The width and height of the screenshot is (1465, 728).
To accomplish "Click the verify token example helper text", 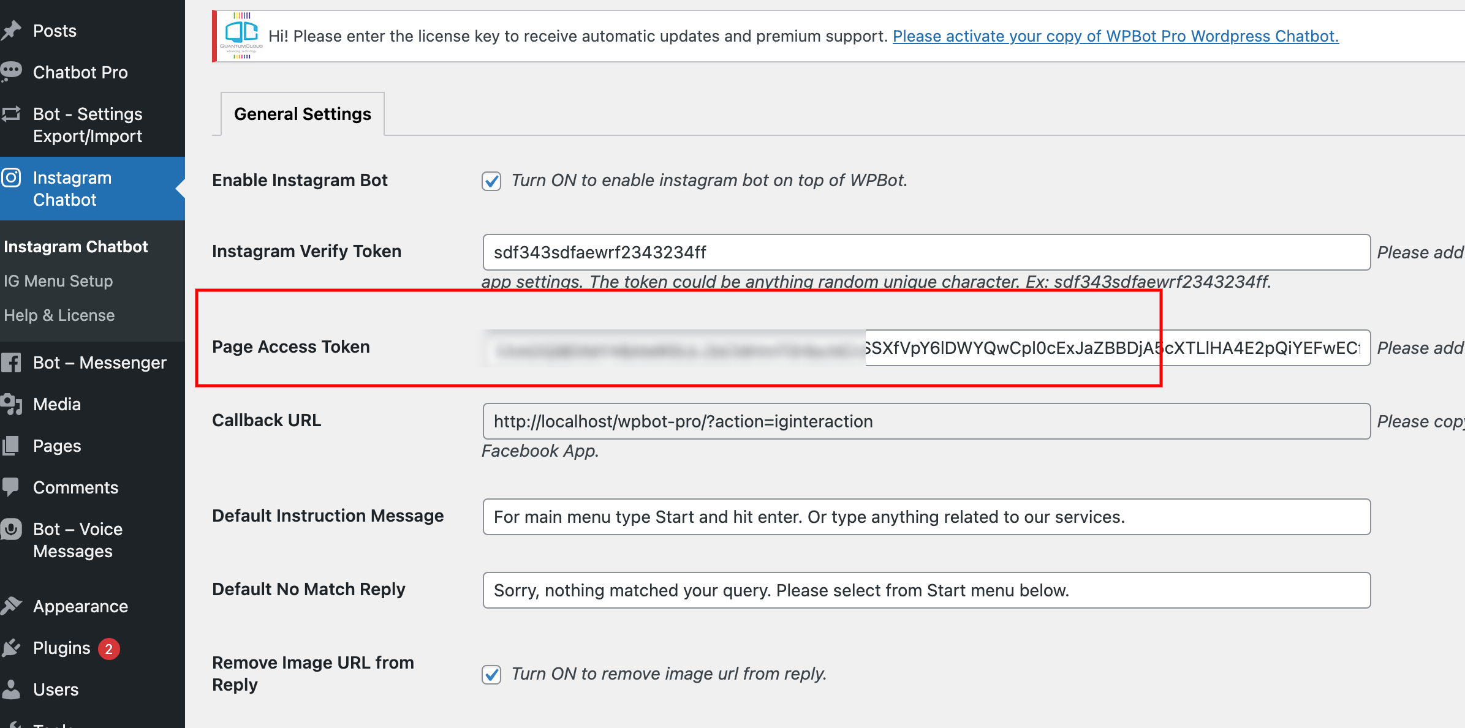I will point(876,282).
